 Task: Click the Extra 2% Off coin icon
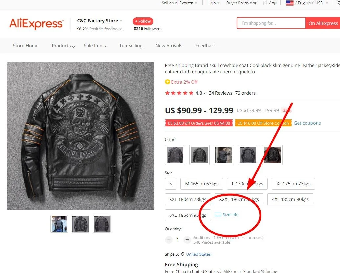[168, 82]
